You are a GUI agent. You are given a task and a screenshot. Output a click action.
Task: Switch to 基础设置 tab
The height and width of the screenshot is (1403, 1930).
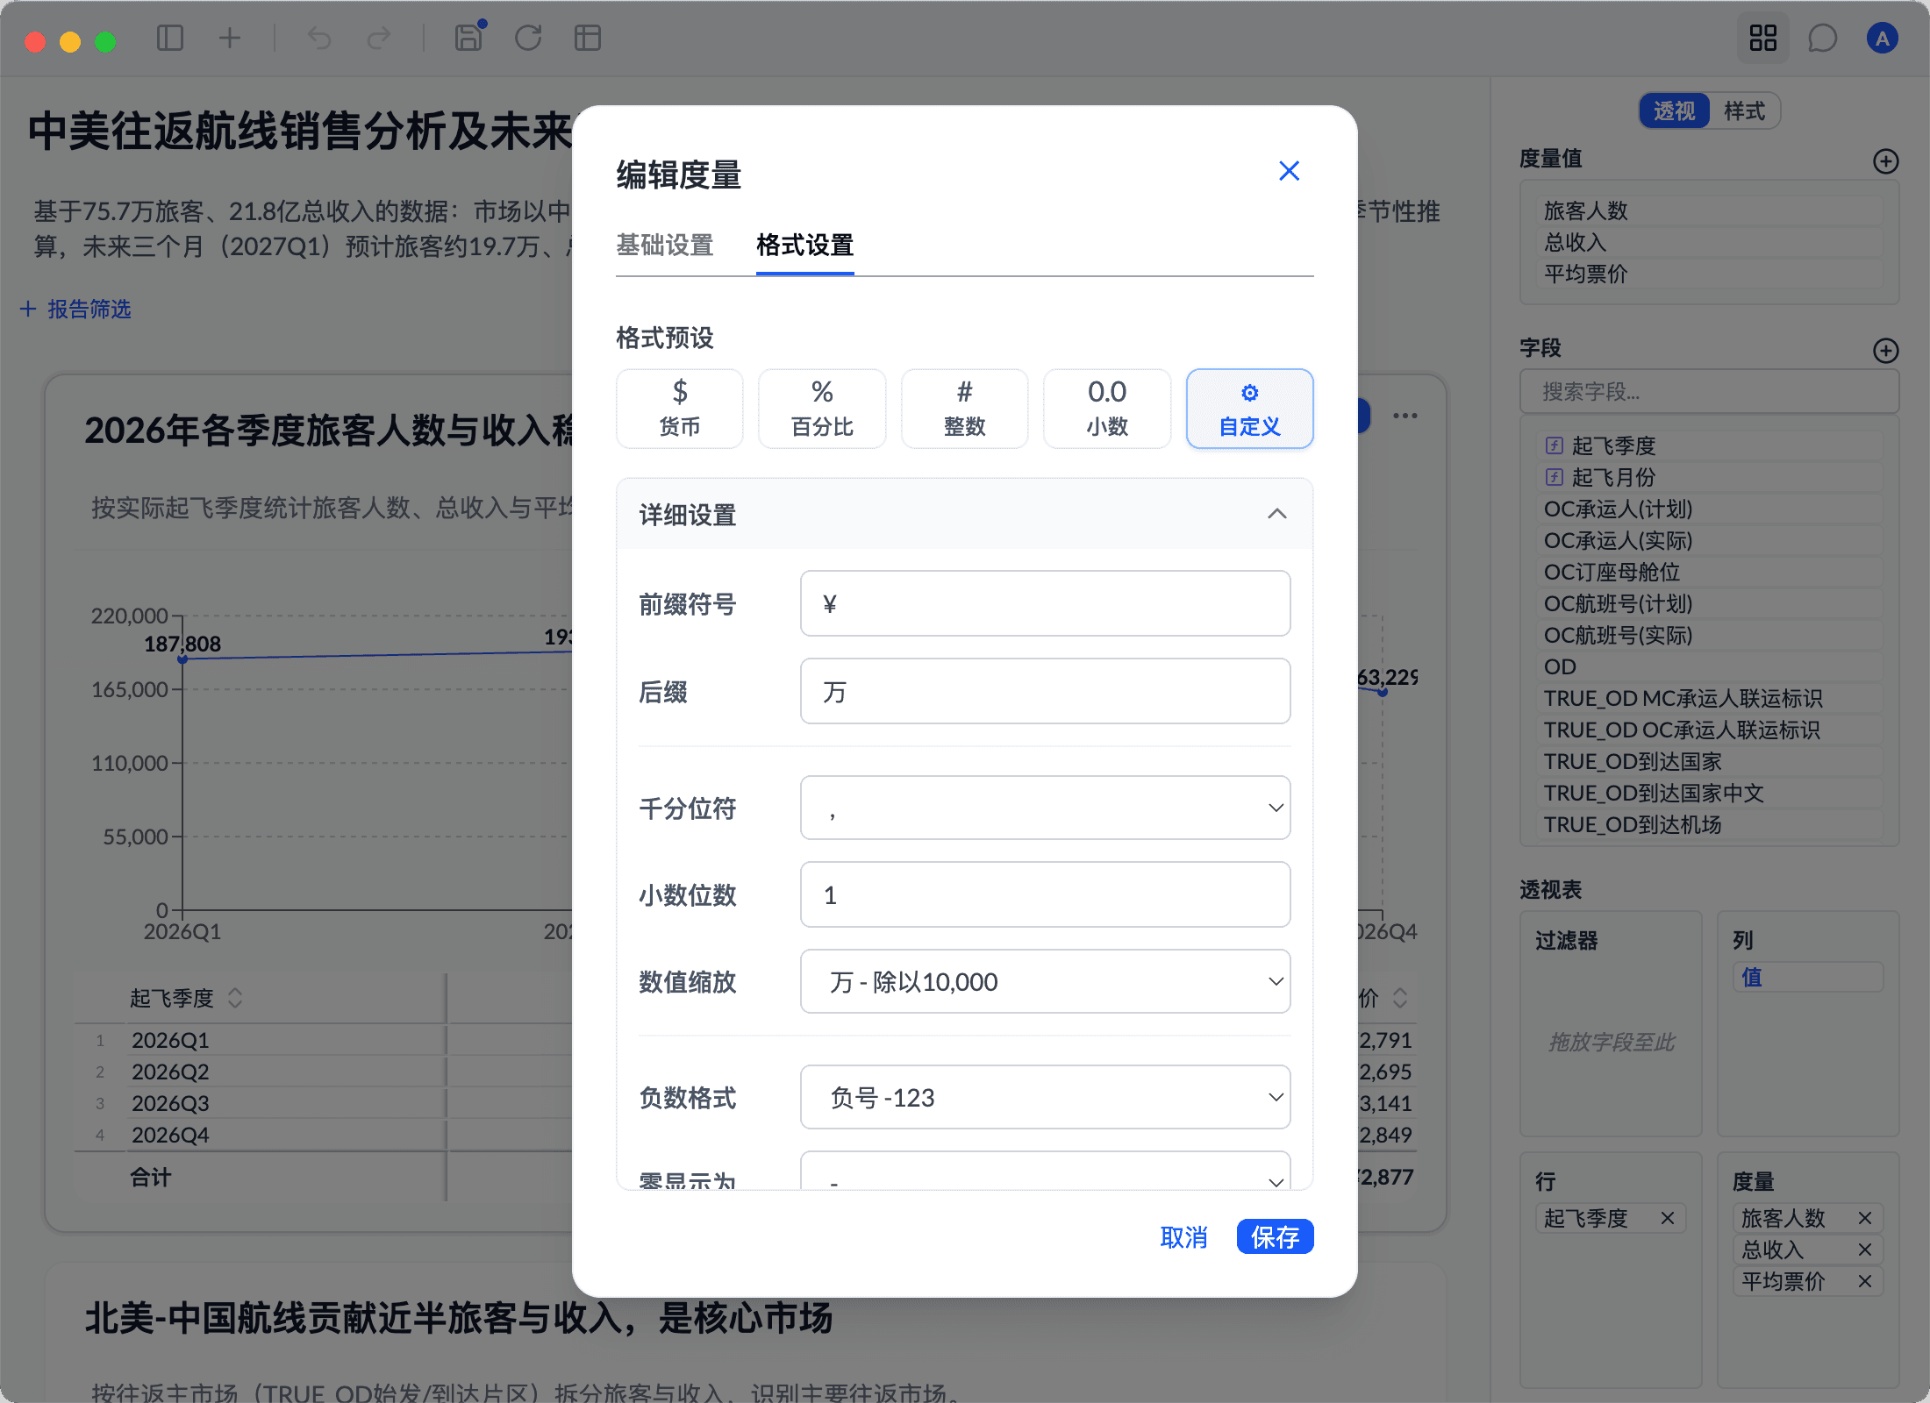coord(665,246)
